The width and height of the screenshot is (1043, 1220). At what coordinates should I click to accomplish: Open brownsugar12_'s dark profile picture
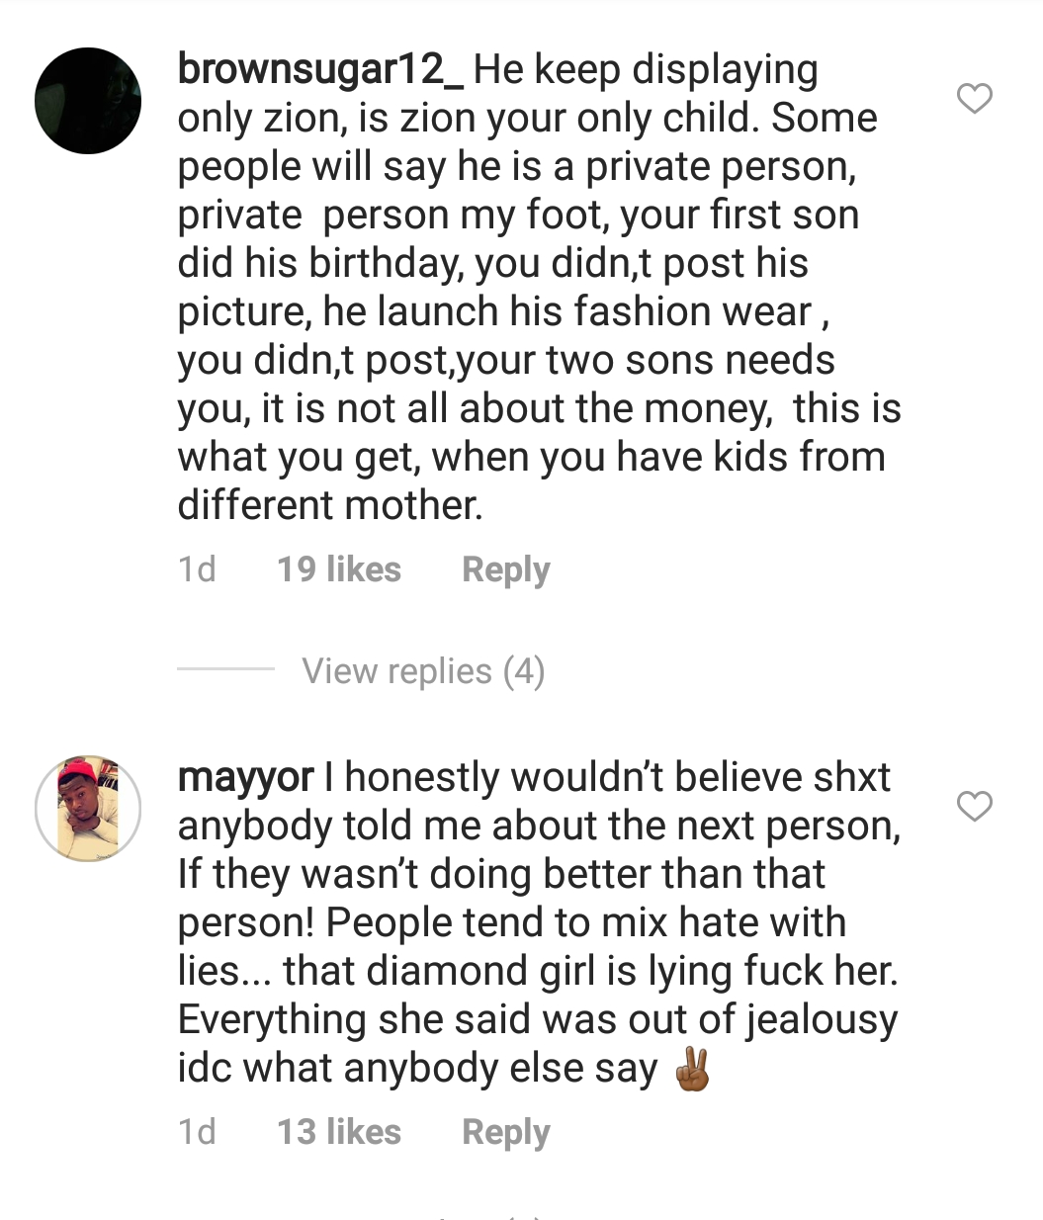coord(88,101)
